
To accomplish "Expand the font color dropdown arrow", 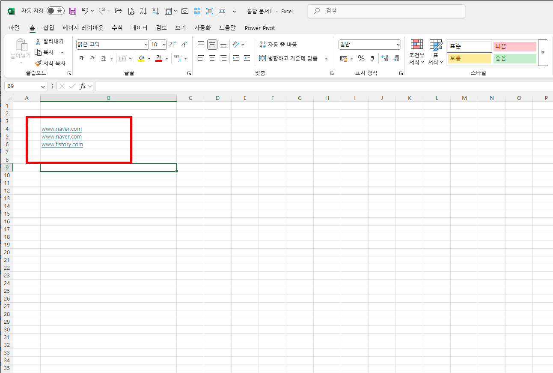I will point(166,58).
